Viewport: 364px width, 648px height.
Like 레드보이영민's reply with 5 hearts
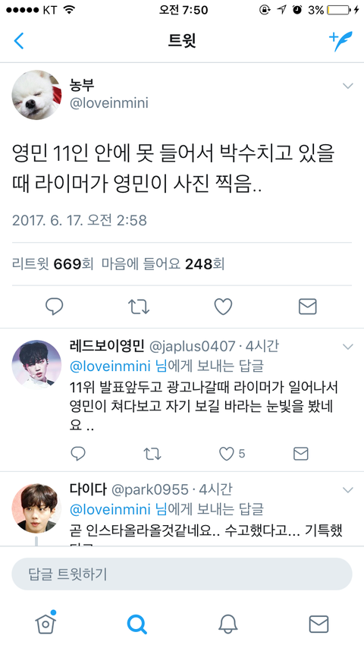pos(231,453)
